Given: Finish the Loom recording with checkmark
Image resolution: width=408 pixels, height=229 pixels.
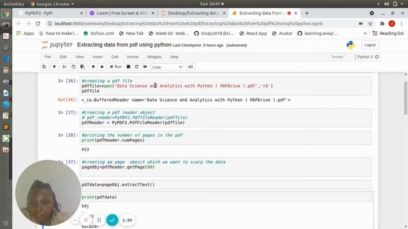Looking at the screenshot, I should 112,220.
